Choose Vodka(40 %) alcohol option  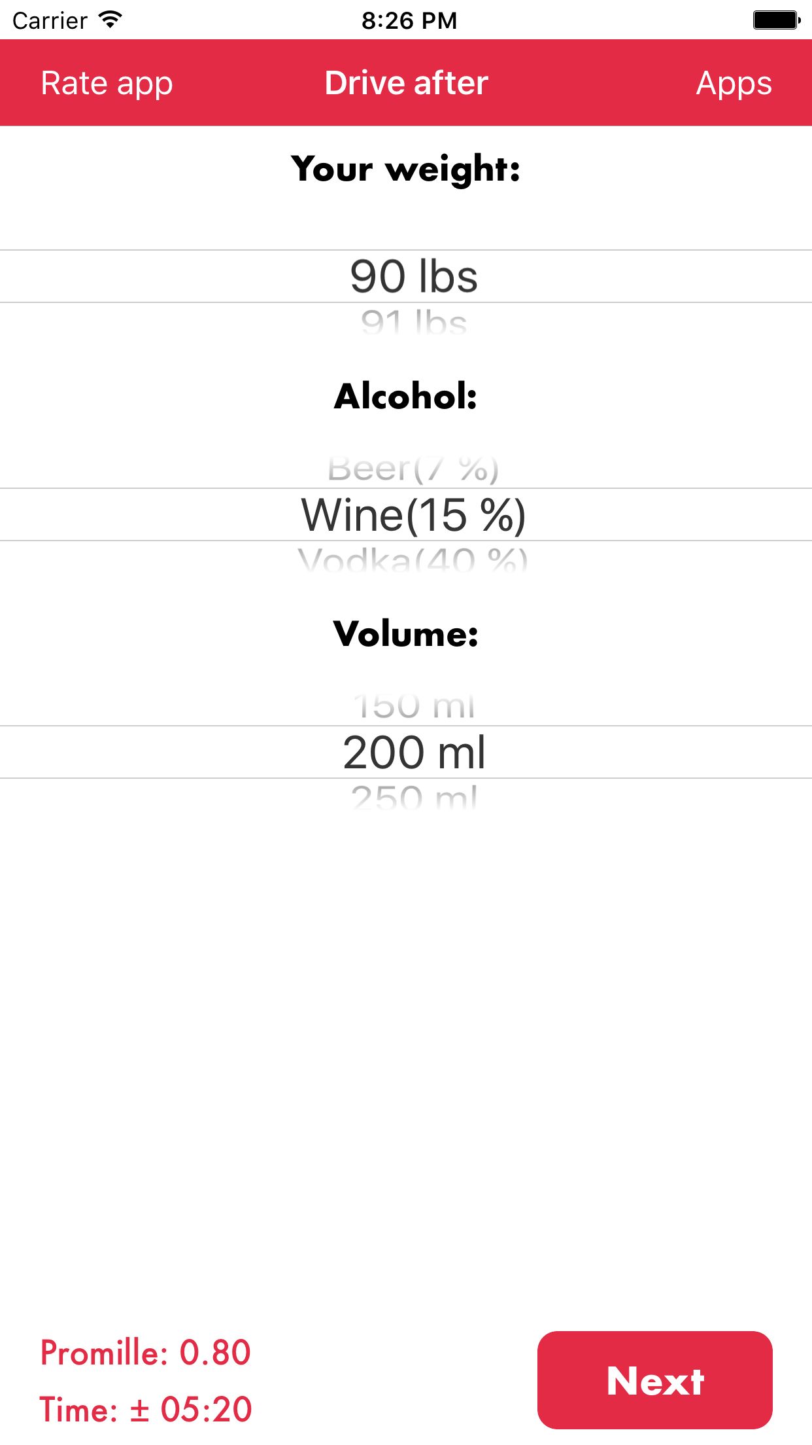pyautogui.click(x=413, y=559)
